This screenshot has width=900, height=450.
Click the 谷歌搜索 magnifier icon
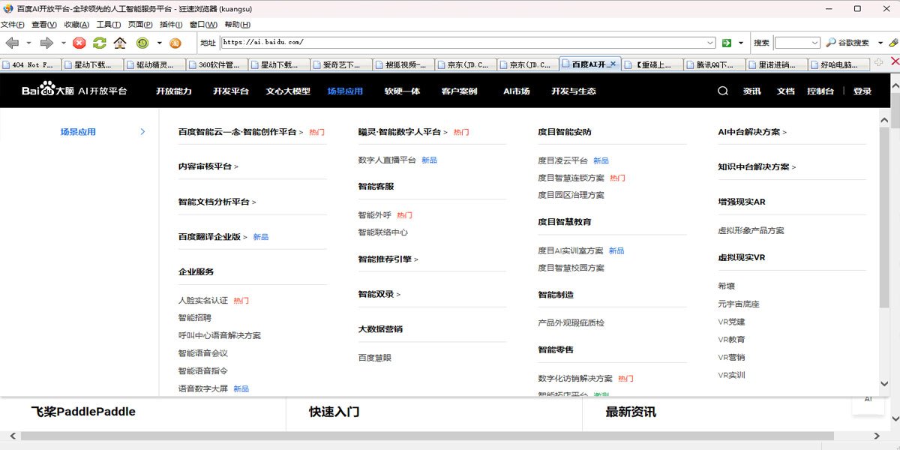point(831,43)
